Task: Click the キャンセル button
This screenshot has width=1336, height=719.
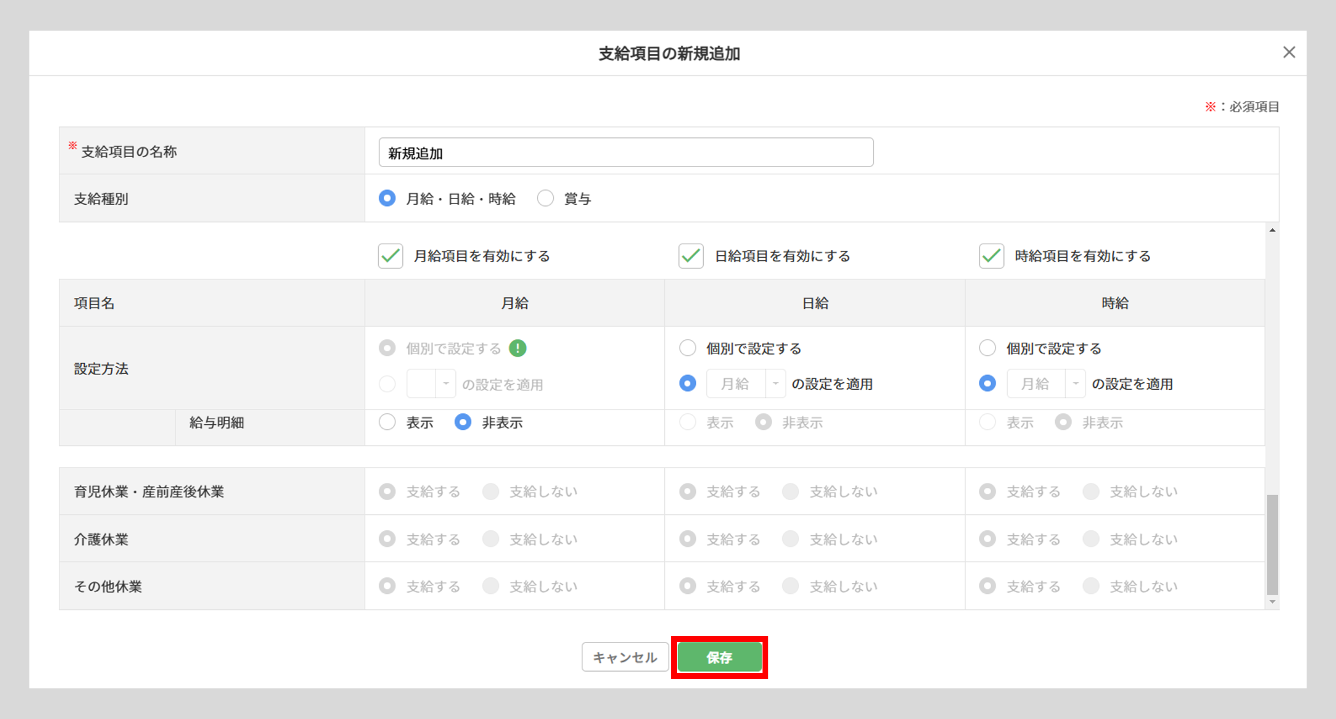Action: [x=625, y=657]
